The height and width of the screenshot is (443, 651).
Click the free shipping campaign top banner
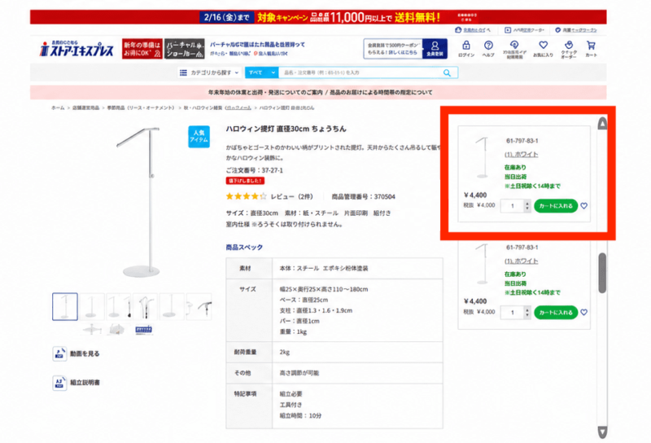(x=318, y=17)
